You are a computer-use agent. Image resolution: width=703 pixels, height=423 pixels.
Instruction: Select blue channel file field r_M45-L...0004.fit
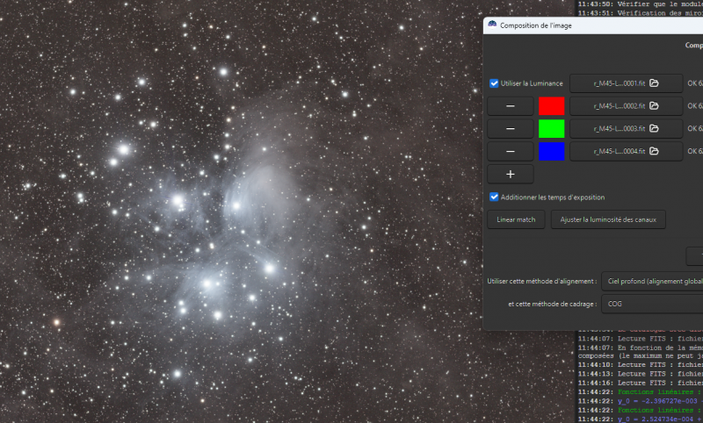(x=626, y=151)
